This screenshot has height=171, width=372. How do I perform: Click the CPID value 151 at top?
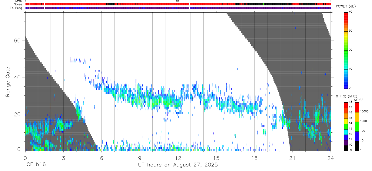pos(178,1)
